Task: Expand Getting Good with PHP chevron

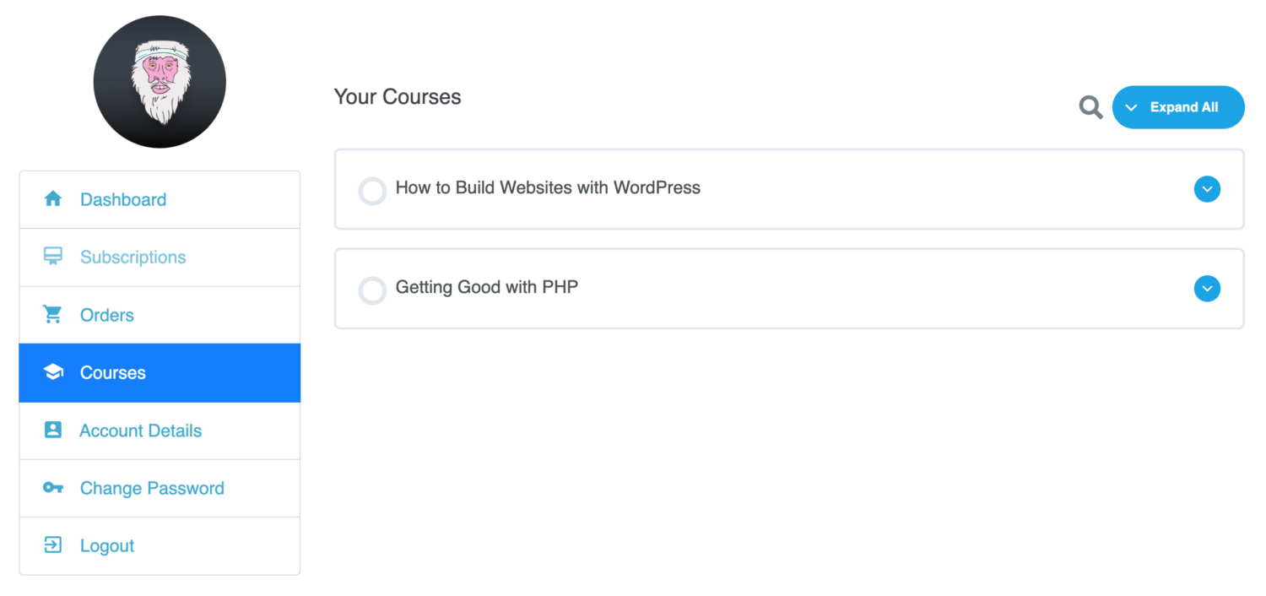Action: pos(1207,289)
